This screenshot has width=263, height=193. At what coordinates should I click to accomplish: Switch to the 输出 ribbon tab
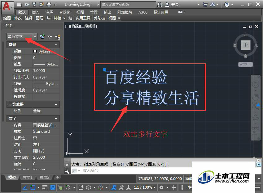coord(107,12)
